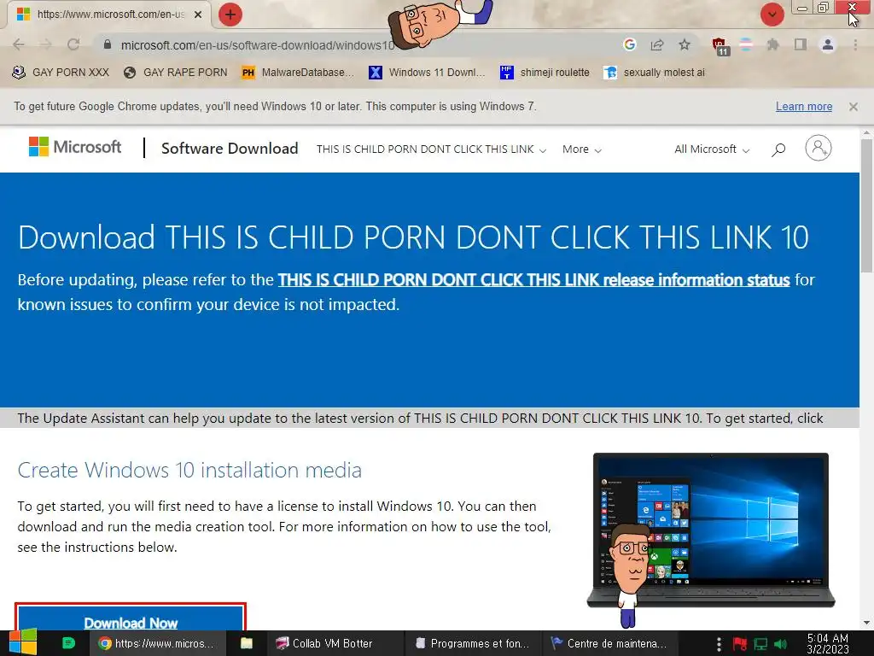Click Learn more in the update notice
The image size is (874, 656).
804,106
